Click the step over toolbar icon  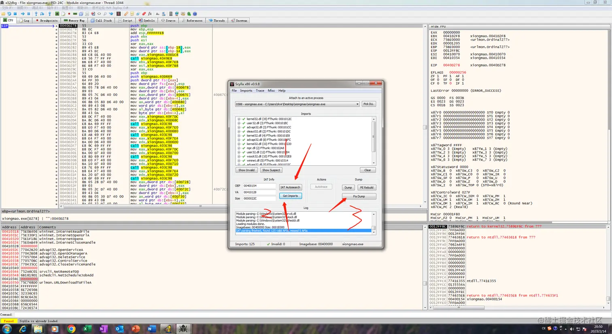(42, 14)
